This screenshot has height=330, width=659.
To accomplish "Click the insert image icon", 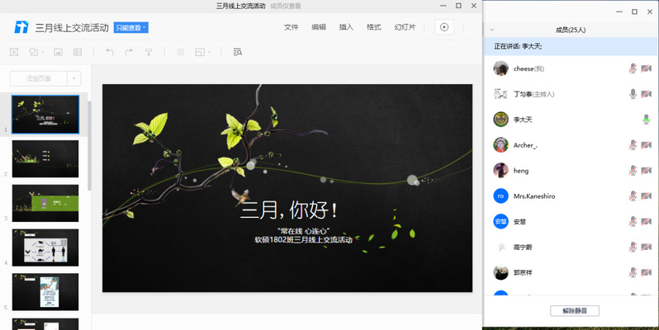I will 58,52.
